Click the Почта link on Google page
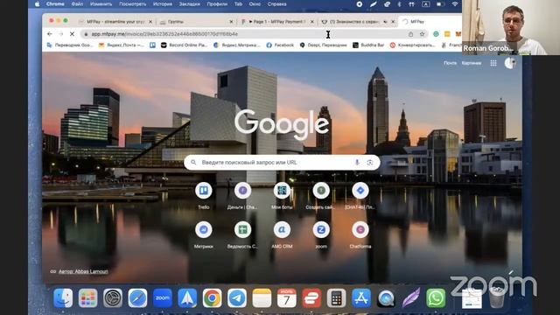The height and width of the screenshot is (315, 560). (450, 63)
